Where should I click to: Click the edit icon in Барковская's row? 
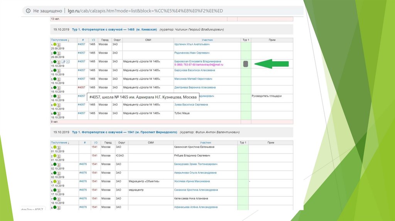coord(64,62)
